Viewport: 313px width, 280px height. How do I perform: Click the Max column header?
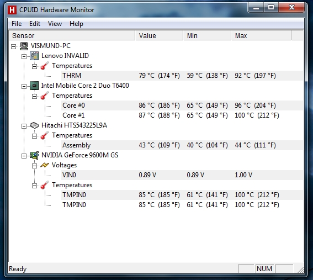(x=261, y=35)
